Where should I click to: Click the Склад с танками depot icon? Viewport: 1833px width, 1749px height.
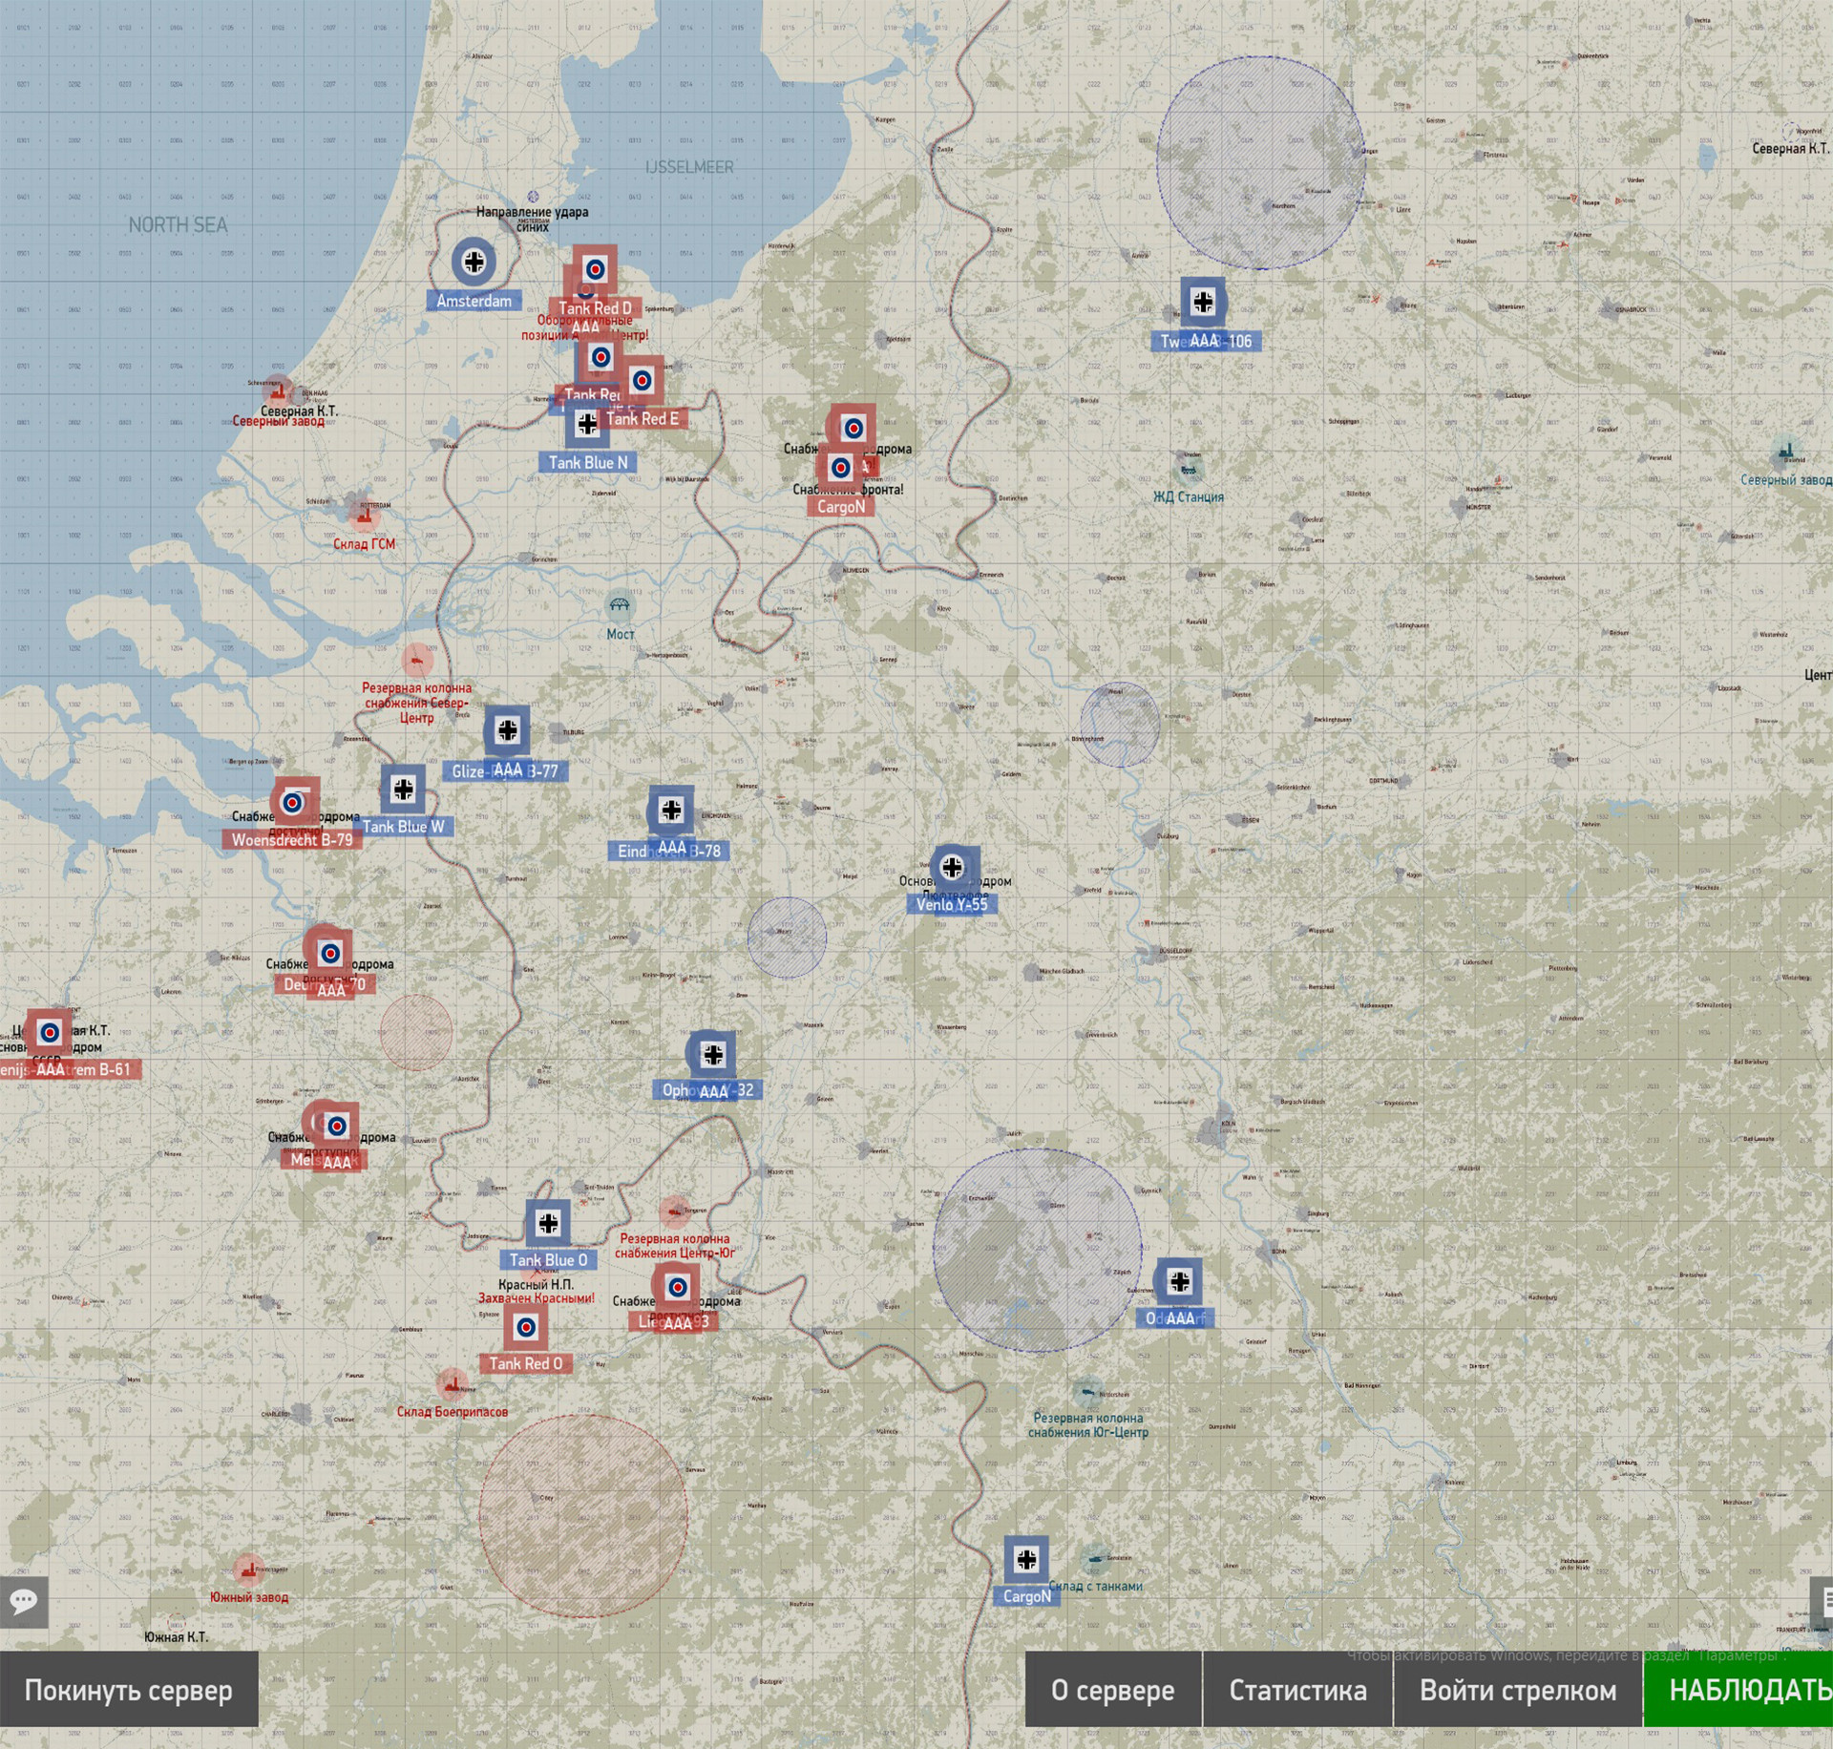pos(1095,1559)
